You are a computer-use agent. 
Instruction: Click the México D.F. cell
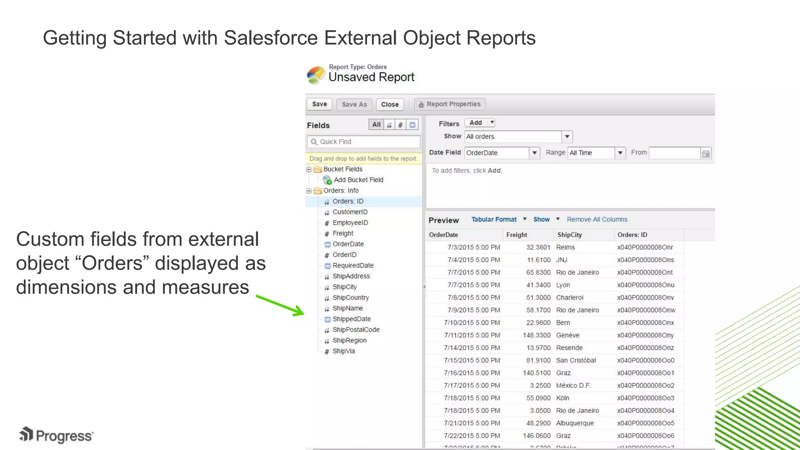tap(573, 386)
